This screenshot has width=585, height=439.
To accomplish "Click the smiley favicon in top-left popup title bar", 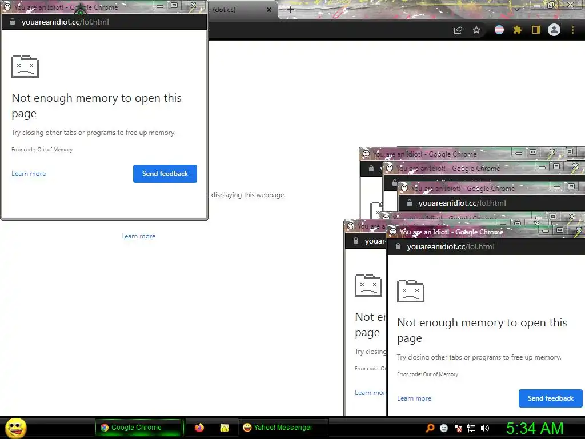I will (x=7, y=6).
